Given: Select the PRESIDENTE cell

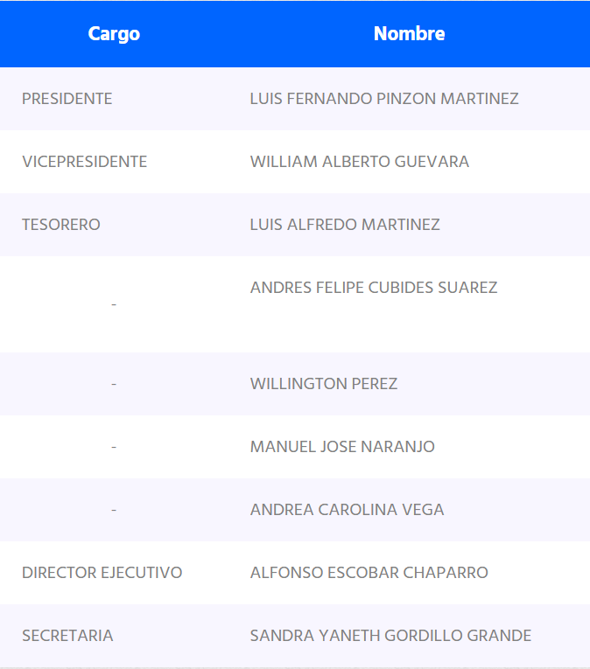Looking at the screenshot, I should (x=67, y=99).
